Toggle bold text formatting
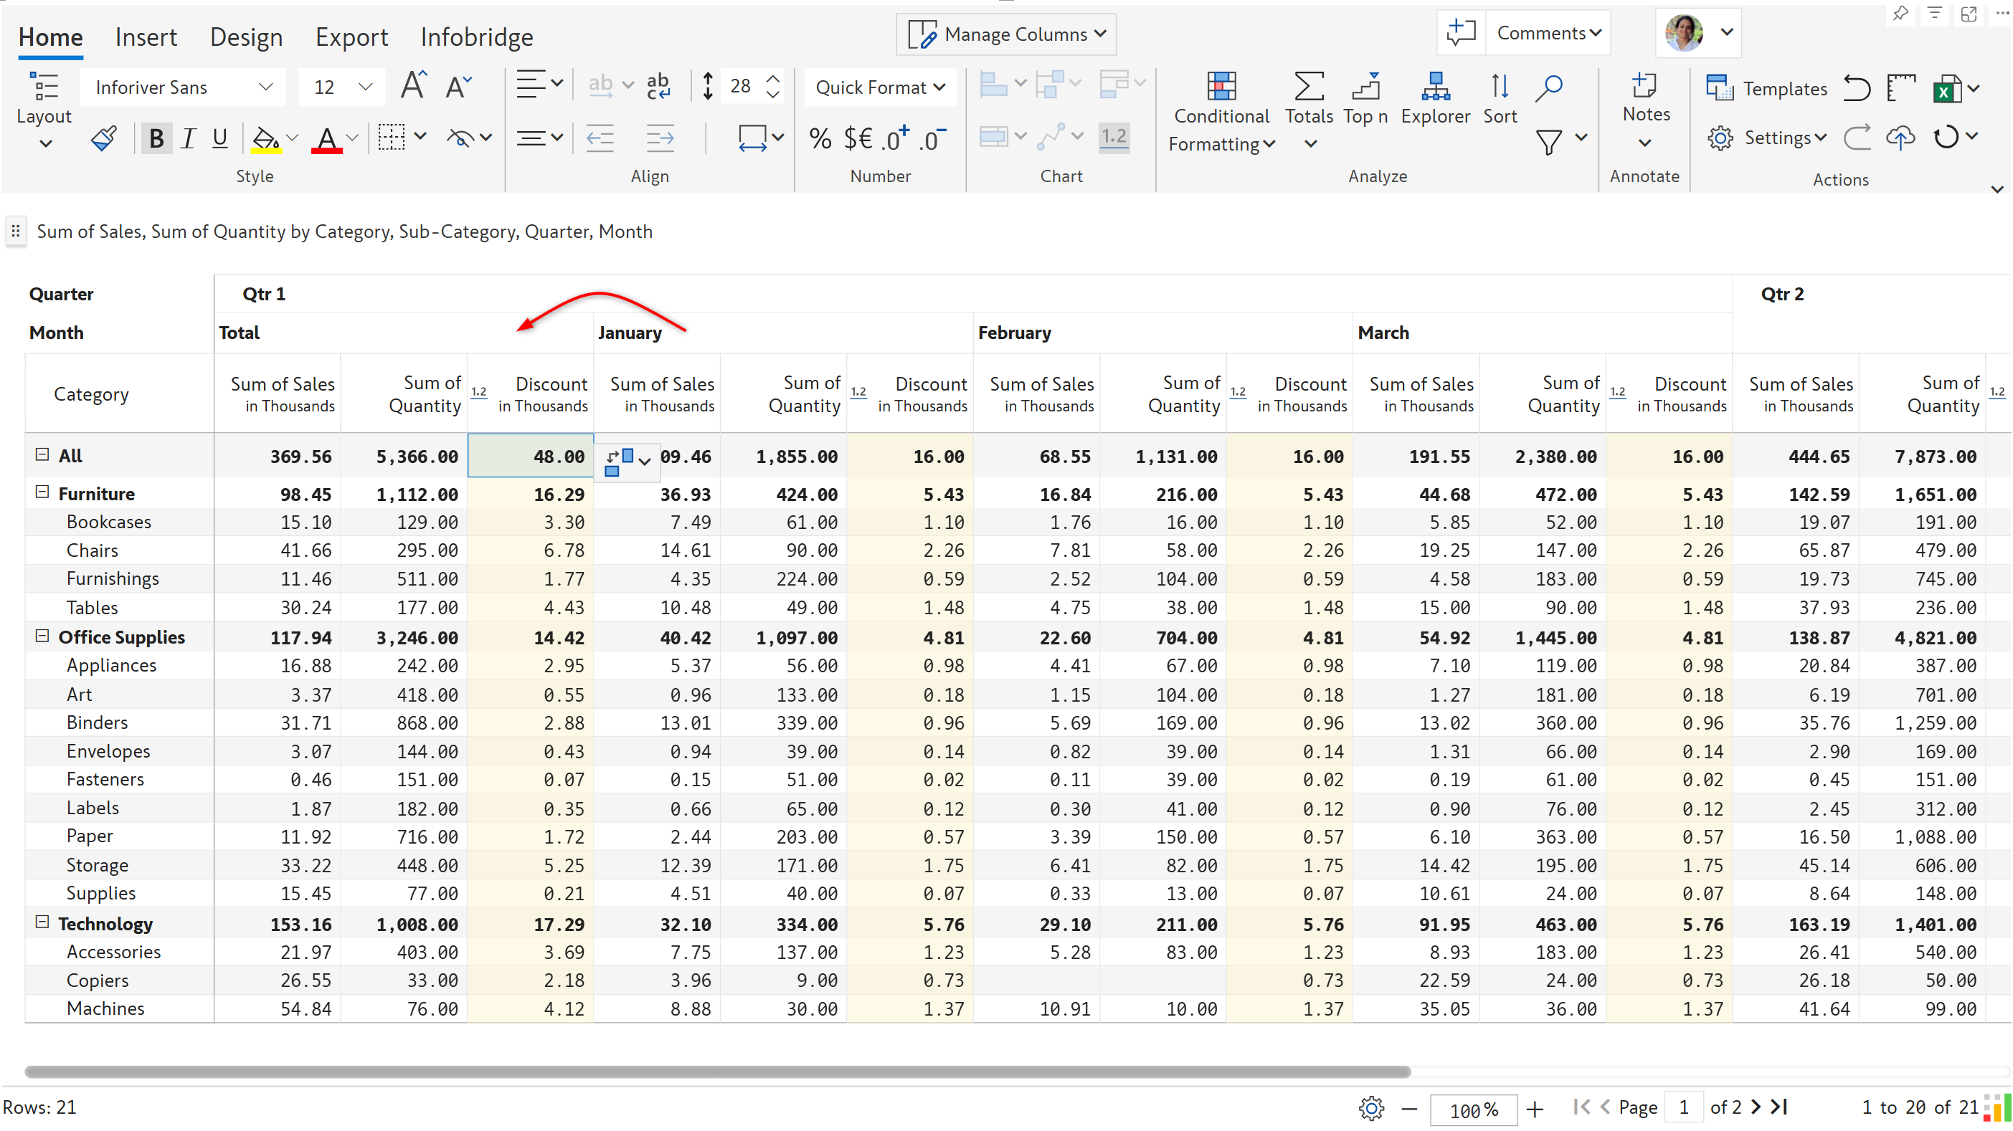2013x1131 pixels. [156, 138]
